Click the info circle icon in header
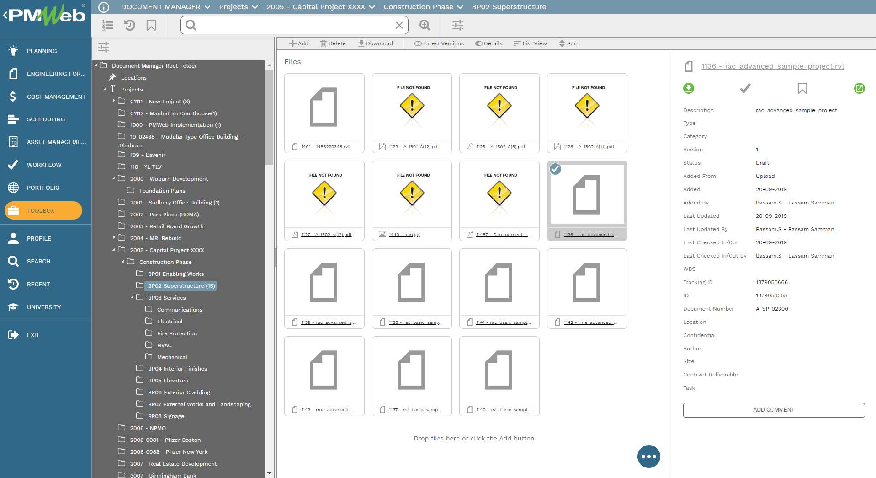Image resolution: width=876 pixels, height=478 pixels. tap(104, 7)
